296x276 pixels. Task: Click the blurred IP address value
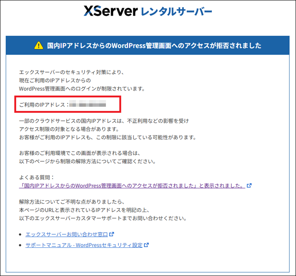[88, 104]
